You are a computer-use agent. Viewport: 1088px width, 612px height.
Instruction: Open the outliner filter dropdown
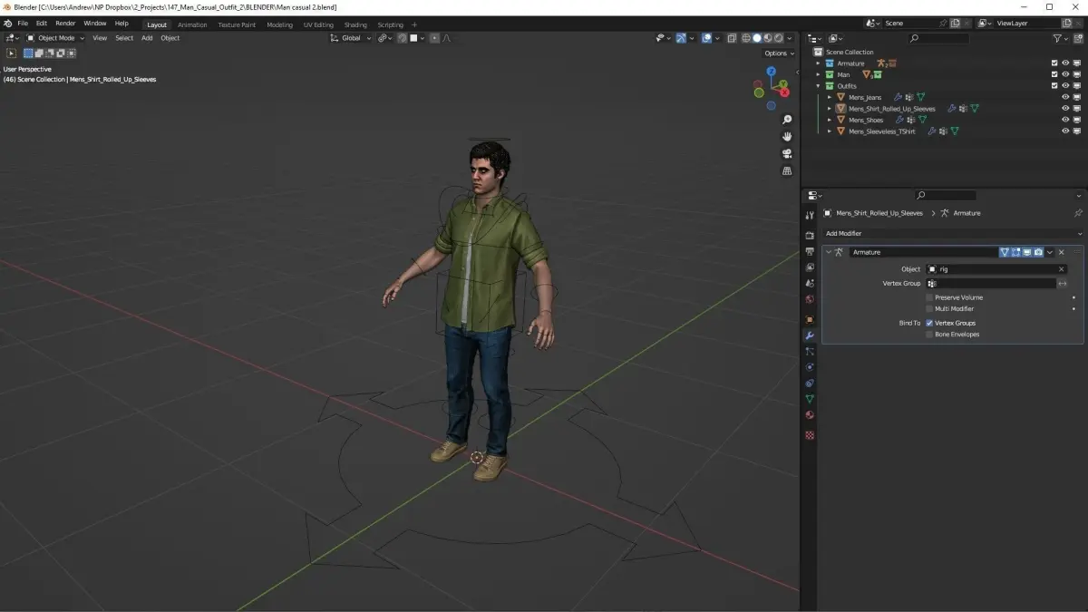(x=1061, y=38)
